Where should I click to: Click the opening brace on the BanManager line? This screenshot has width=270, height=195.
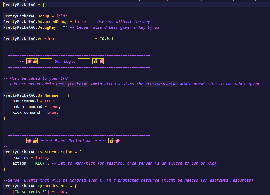click(69, 95)
